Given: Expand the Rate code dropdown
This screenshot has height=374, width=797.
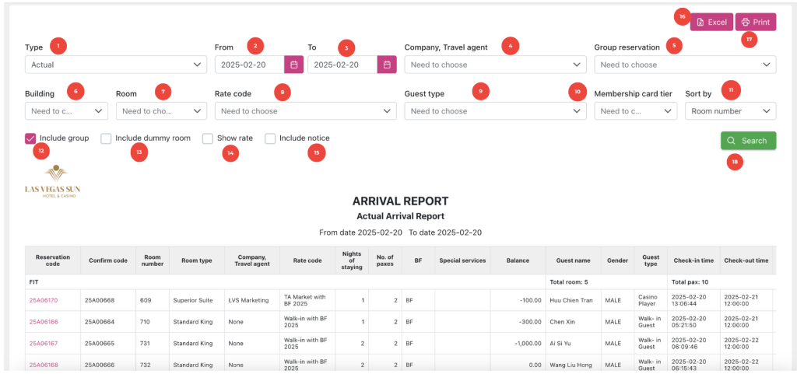Looking at the screenshot, I should [306, 111].
